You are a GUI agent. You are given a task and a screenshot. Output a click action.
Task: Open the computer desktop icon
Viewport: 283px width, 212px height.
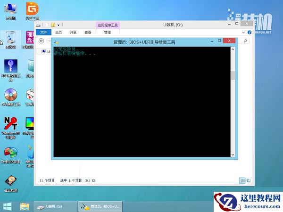[11, 11]
